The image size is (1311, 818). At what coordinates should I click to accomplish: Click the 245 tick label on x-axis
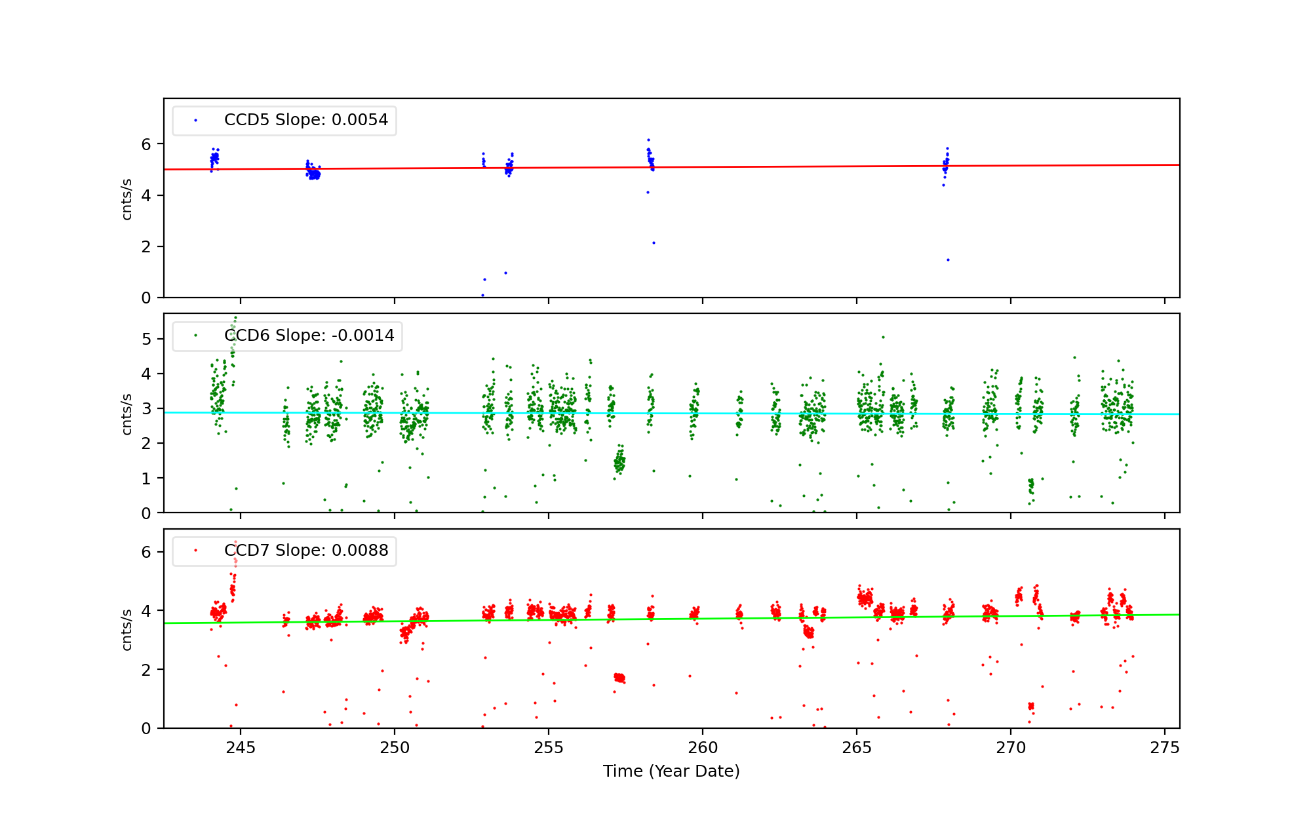click(x=240, y=748)
